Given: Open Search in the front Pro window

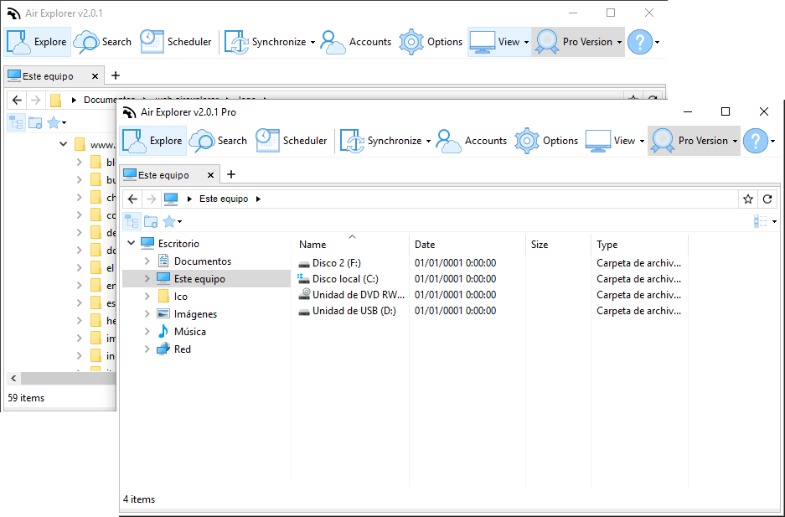Looking at the screenshot, I should [x=219, y=141].
